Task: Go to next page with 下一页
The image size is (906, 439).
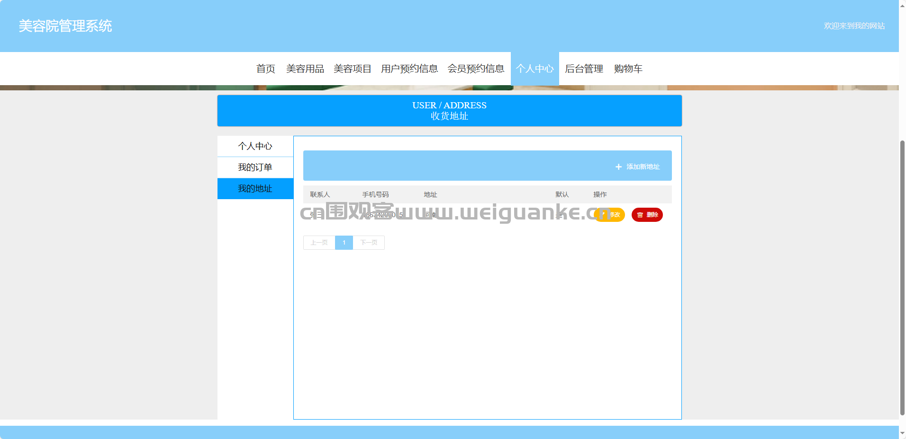Action: click(x=369, y=243)
